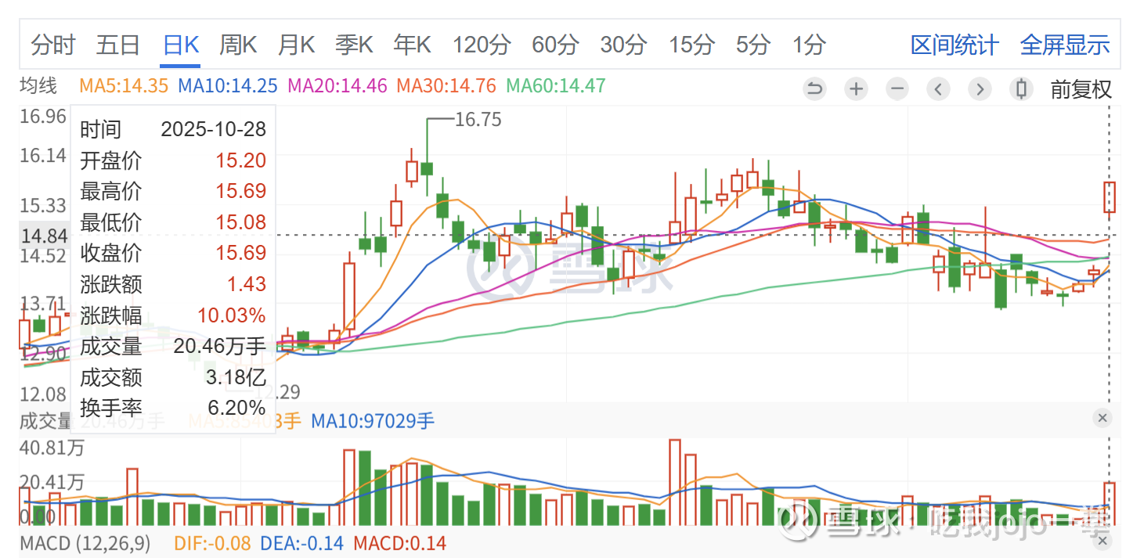Select the 五日 tab
The image size is (1144, 558).
click(117, 45)
